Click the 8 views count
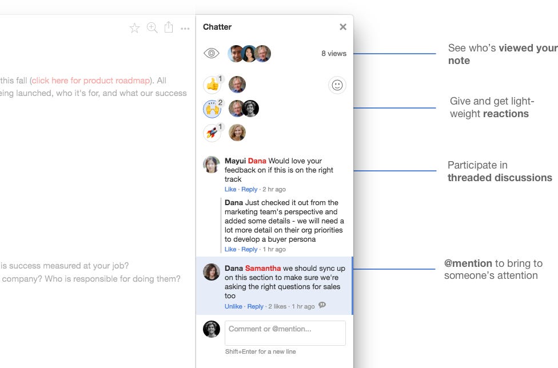Image resolution: width=558 pixels, height=368 pixels. pyautogui.click(x=334, y=53)
